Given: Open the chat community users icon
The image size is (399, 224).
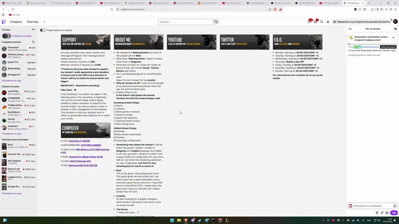Looking at the screenshot, I should point(395,29).
